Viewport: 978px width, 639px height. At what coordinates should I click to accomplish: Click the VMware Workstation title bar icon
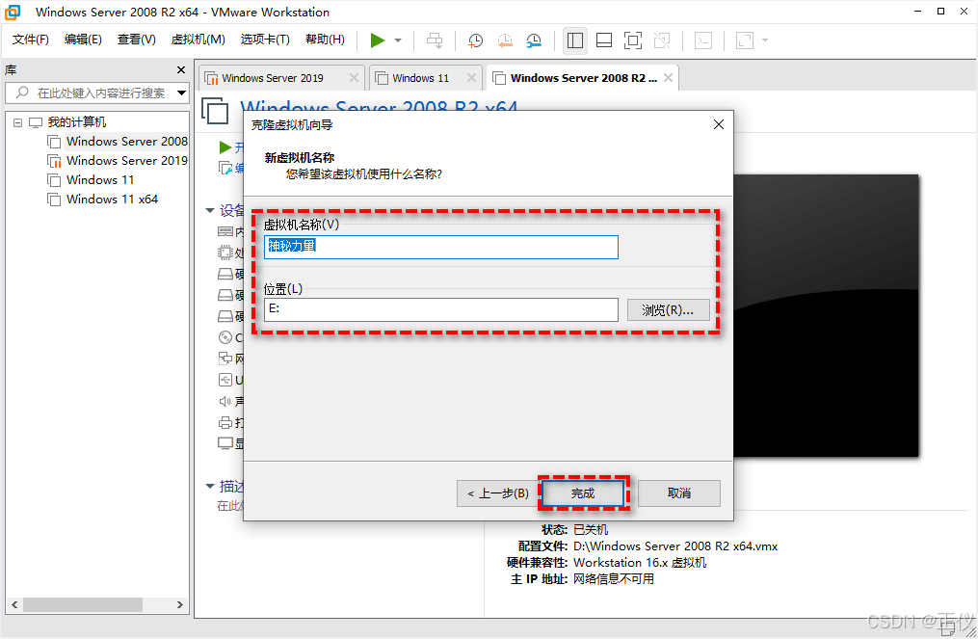click(x=13, y=12)
